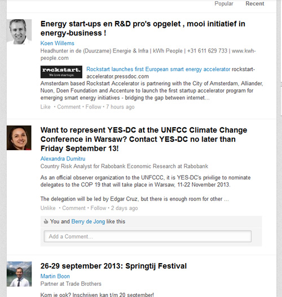This screenshot has width=282, height=297.
Task: Open the Koen Willems name link
Action: point(58,43)
